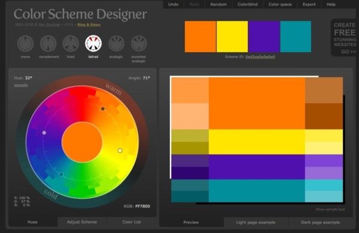Open the Colorblind menu

247,4
